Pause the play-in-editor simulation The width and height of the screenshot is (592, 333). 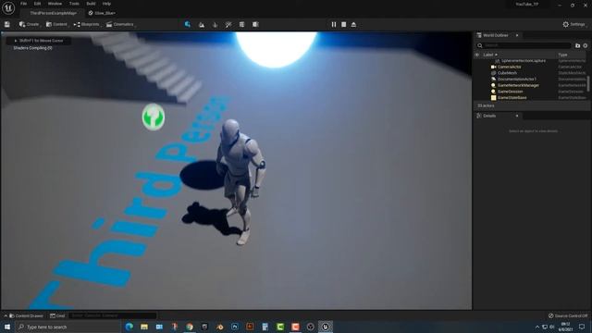click(334, 24)
